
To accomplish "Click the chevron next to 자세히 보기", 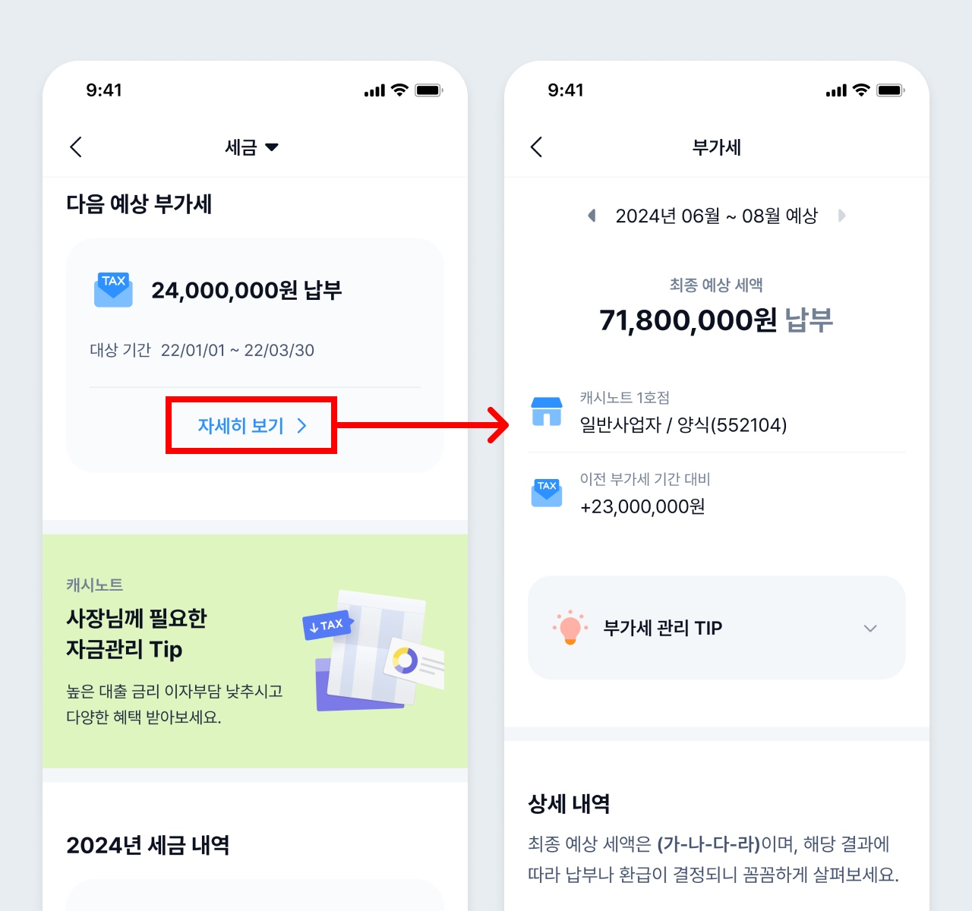I will coord(302,425).
